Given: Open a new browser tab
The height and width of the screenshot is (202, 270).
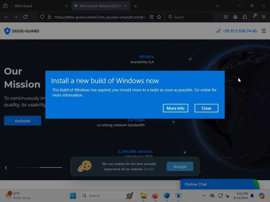Looking at the screenshot, I should 136,6.
